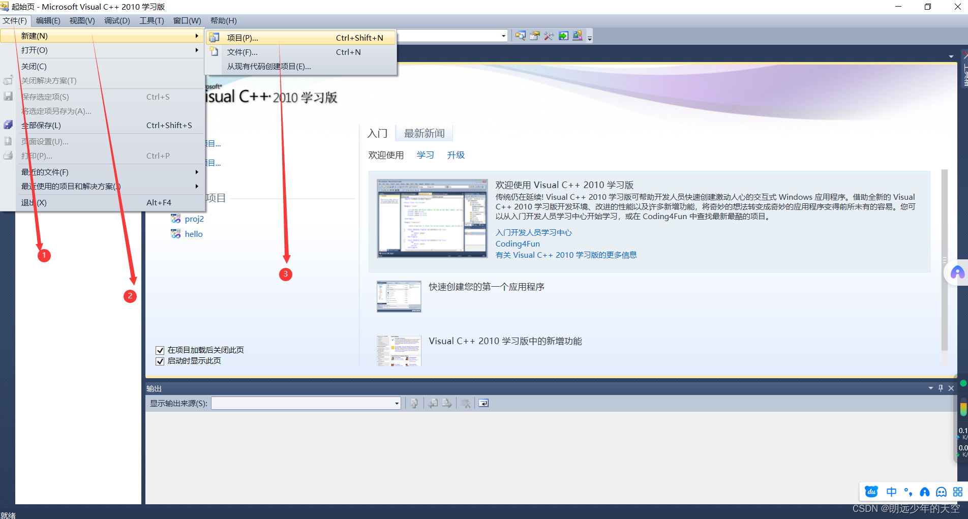This screenshot has height=519, width=968.
Task: Select 文件(F)... from the 新建 submenu
Action: (301, 52)
